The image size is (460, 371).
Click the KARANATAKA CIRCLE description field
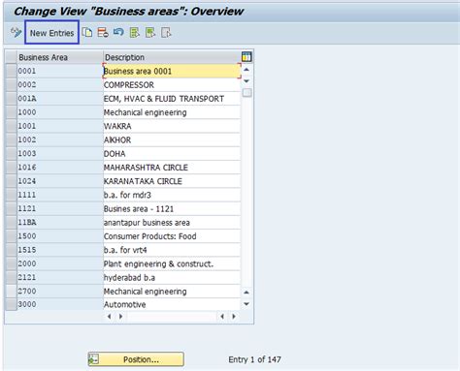point(172,181)
